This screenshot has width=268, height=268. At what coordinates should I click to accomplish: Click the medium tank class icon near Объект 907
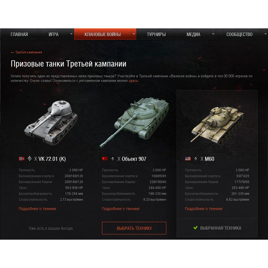[113, 159]
